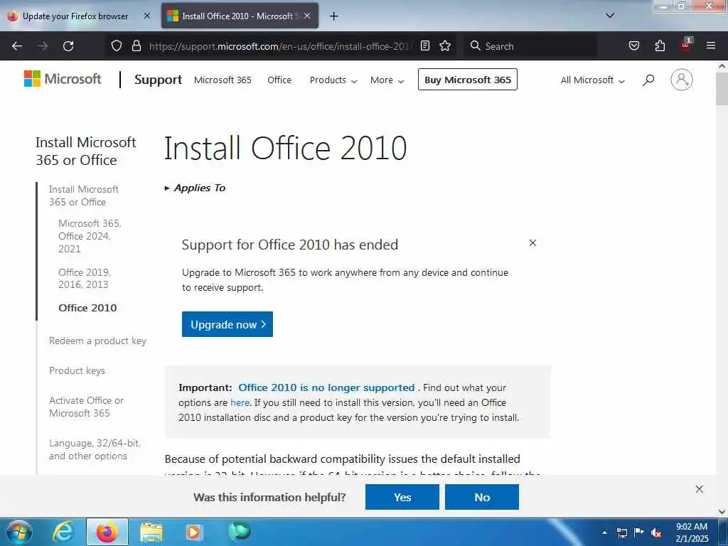Click the site security padlock icon
The image size is (728, 546).
(136, 45)
